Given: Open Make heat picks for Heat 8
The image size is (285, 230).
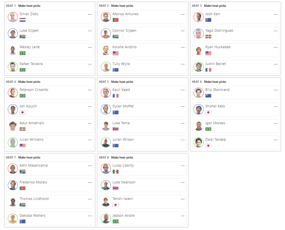Looking at the screenshot, I should 122,158.
